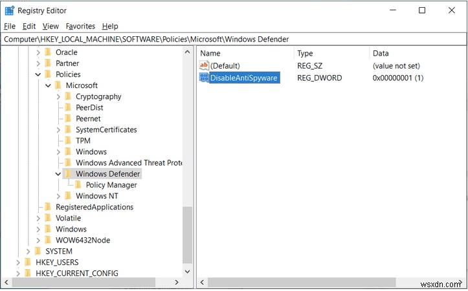The image size is (468, 291).
Task: Click the tree pane vertical scrollbar thumb
Action: pyautogui.click(x=187, y=235)
